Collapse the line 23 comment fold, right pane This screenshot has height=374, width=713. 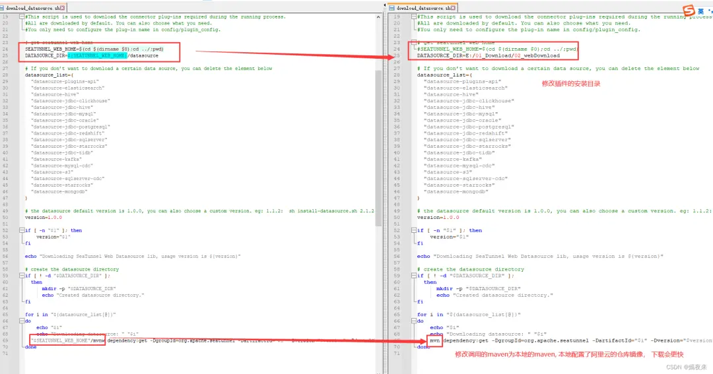point(414,43)
